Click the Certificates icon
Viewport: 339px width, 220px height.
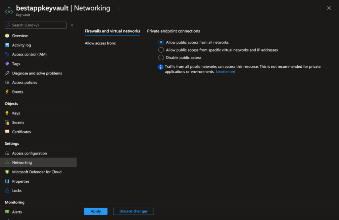tap(7, 131)
